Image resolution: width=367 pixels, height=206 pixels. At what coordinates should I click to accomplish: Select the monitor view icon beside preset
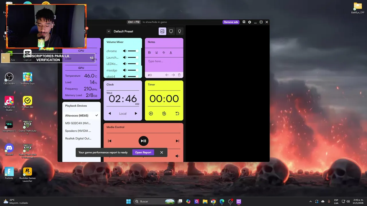[x=171, y=31]
